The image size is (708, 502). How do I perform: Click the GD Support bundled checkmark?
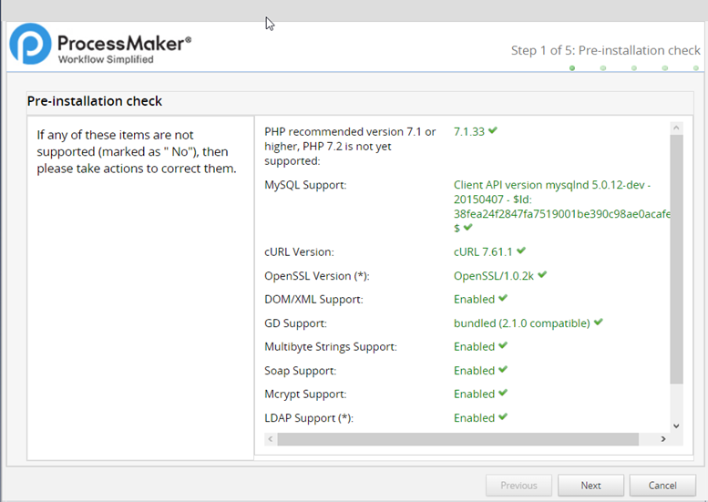coord(599,323)
